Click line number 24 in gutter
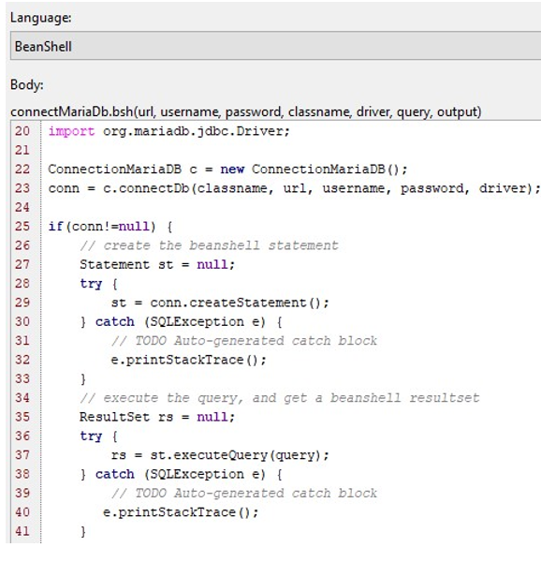 click(x=22, y=207)
